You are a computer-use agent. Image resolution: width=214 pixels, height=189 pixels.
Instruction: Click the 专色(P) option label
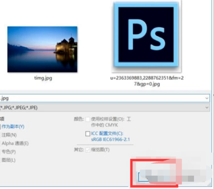(x=9, y=152)
